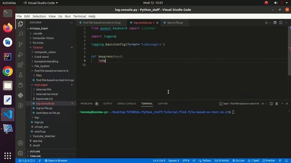291x163 pixels.
Task: Click Open In Browser in status bar
Action: 56,161
